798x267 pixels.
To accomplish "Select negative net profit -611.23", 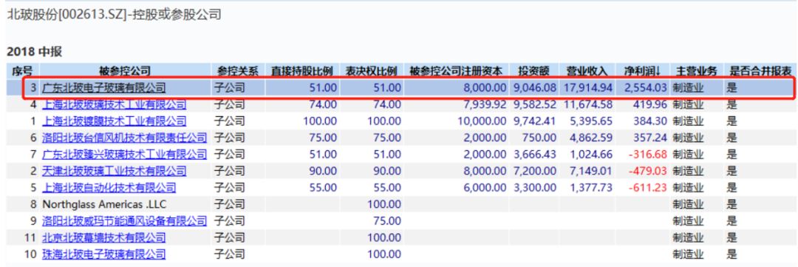I will [x=648, y=188].
